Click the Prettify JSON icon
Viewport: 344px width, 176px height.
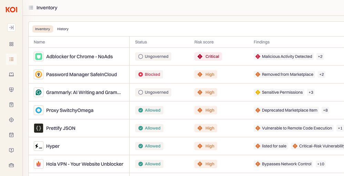coord(39,128)
